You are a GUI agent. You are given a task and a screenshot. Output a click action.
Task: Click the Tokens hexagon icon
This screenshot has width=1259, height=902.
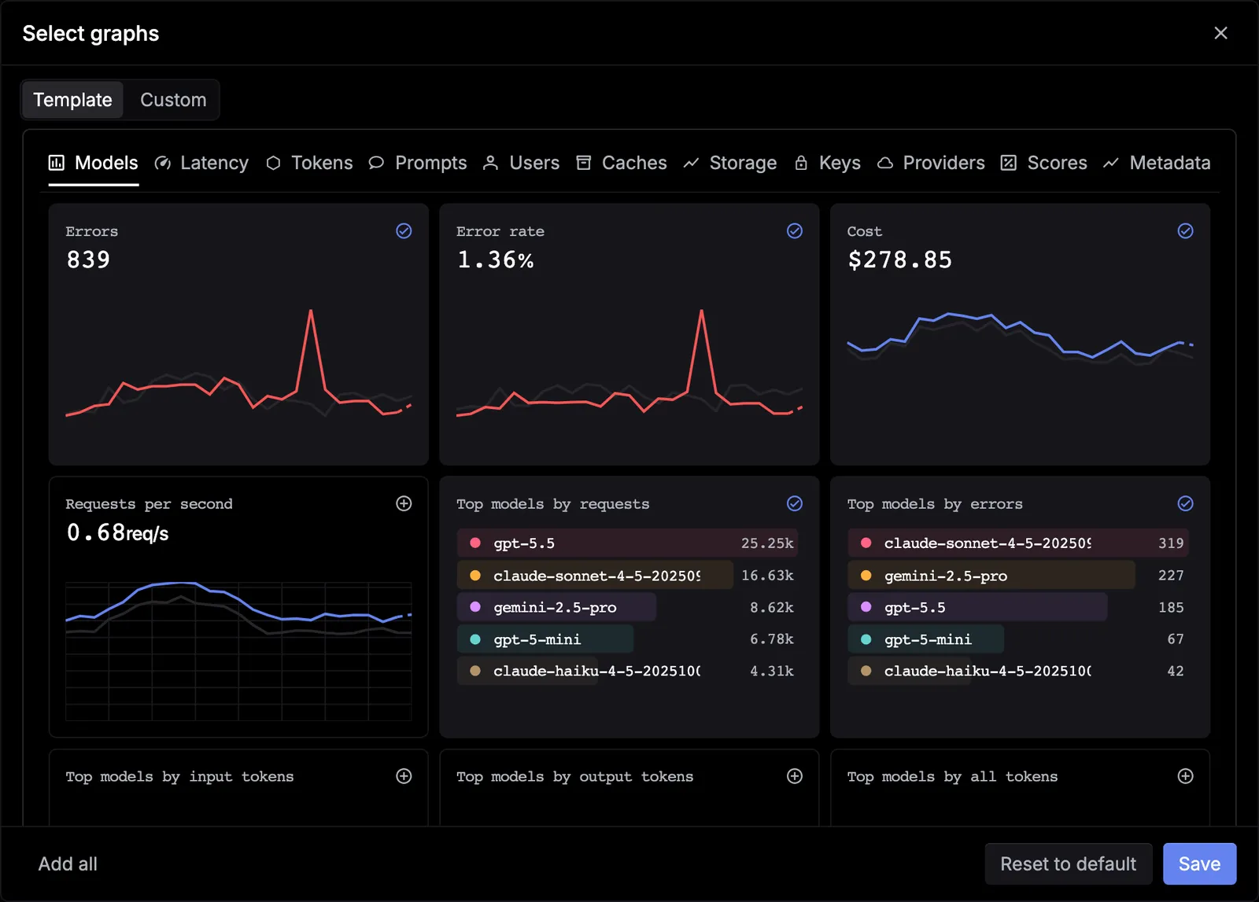(x=273, y=163)
